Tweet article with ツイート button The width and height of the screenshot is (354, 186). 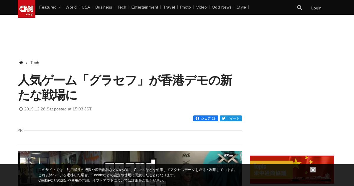[231, 118]
